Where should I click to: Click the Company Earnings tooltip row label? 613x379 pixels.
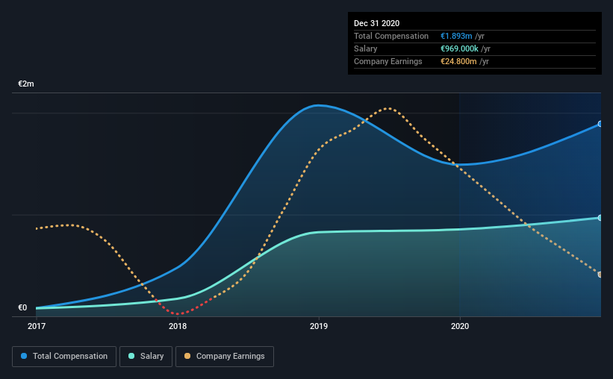point(388,61)
